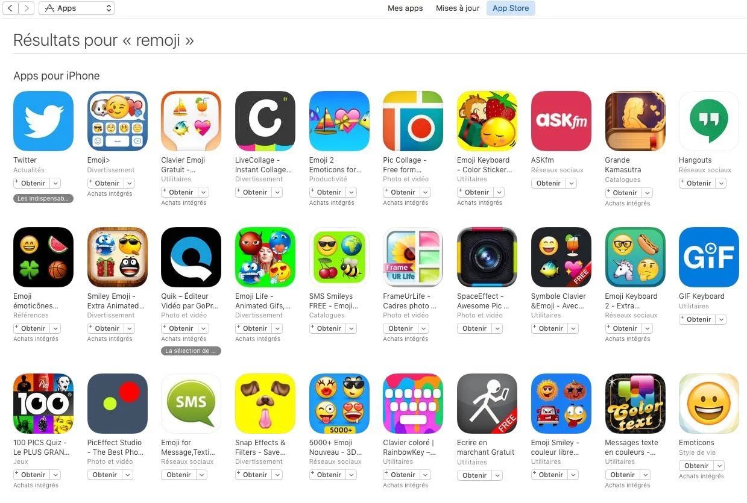Go back with the left arrow
The height and width of the screenshot is (503, 747).
coord(10,8)
